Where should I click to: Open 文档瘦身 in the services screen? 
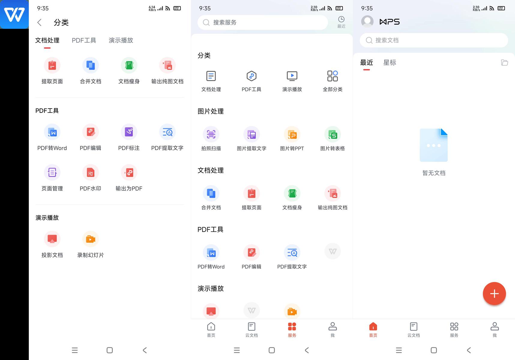pyautogui.click(x=292, y=198)
